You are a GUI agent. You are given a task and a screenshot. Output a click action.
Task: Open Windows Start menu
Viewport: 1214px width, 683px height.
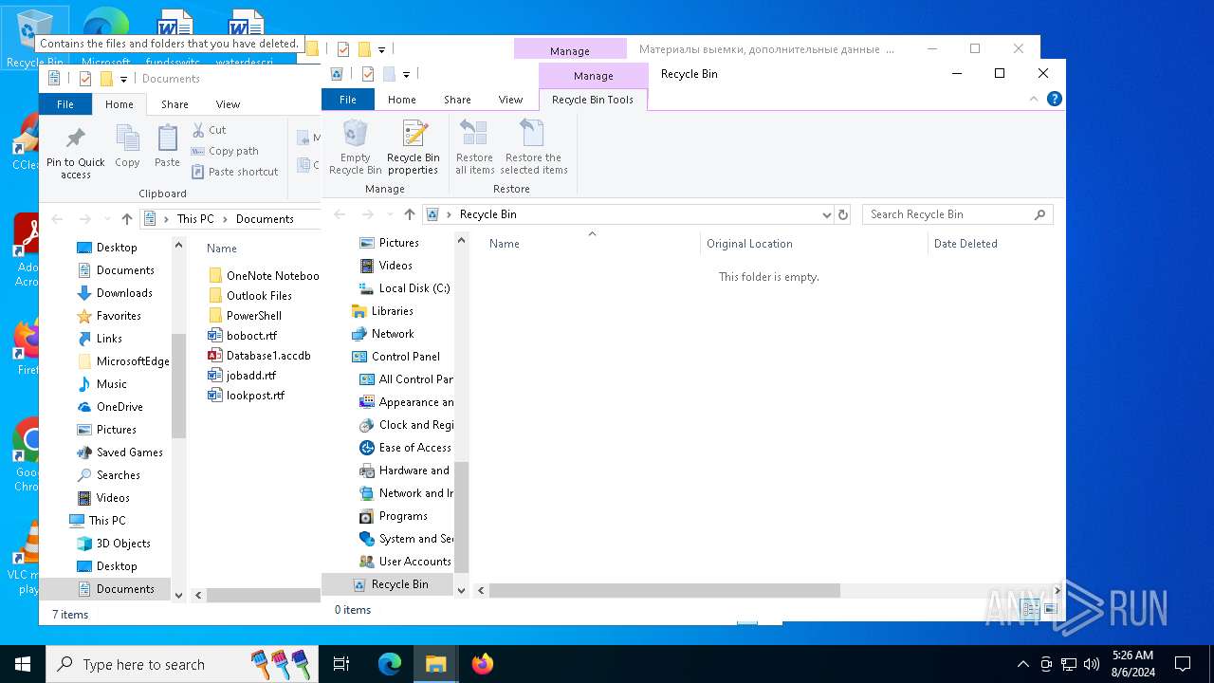(23, 664)
